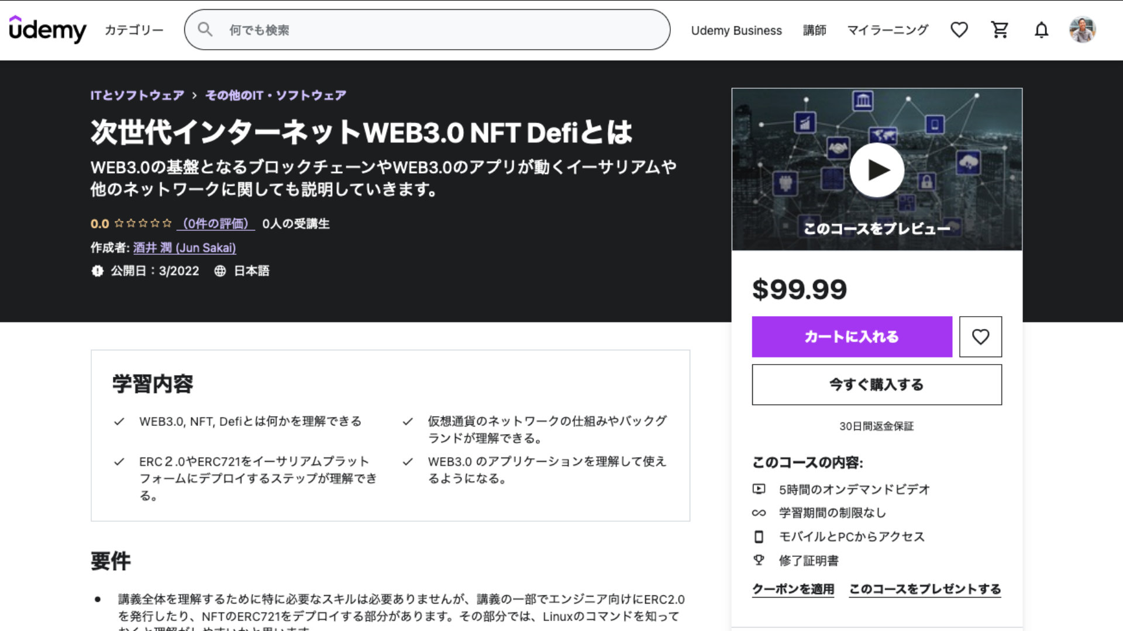Open instructor 酒井 潤 (Jun Sakai) link
The width and height of the screenshot is (1123, 631).
[x=184, y=248]
